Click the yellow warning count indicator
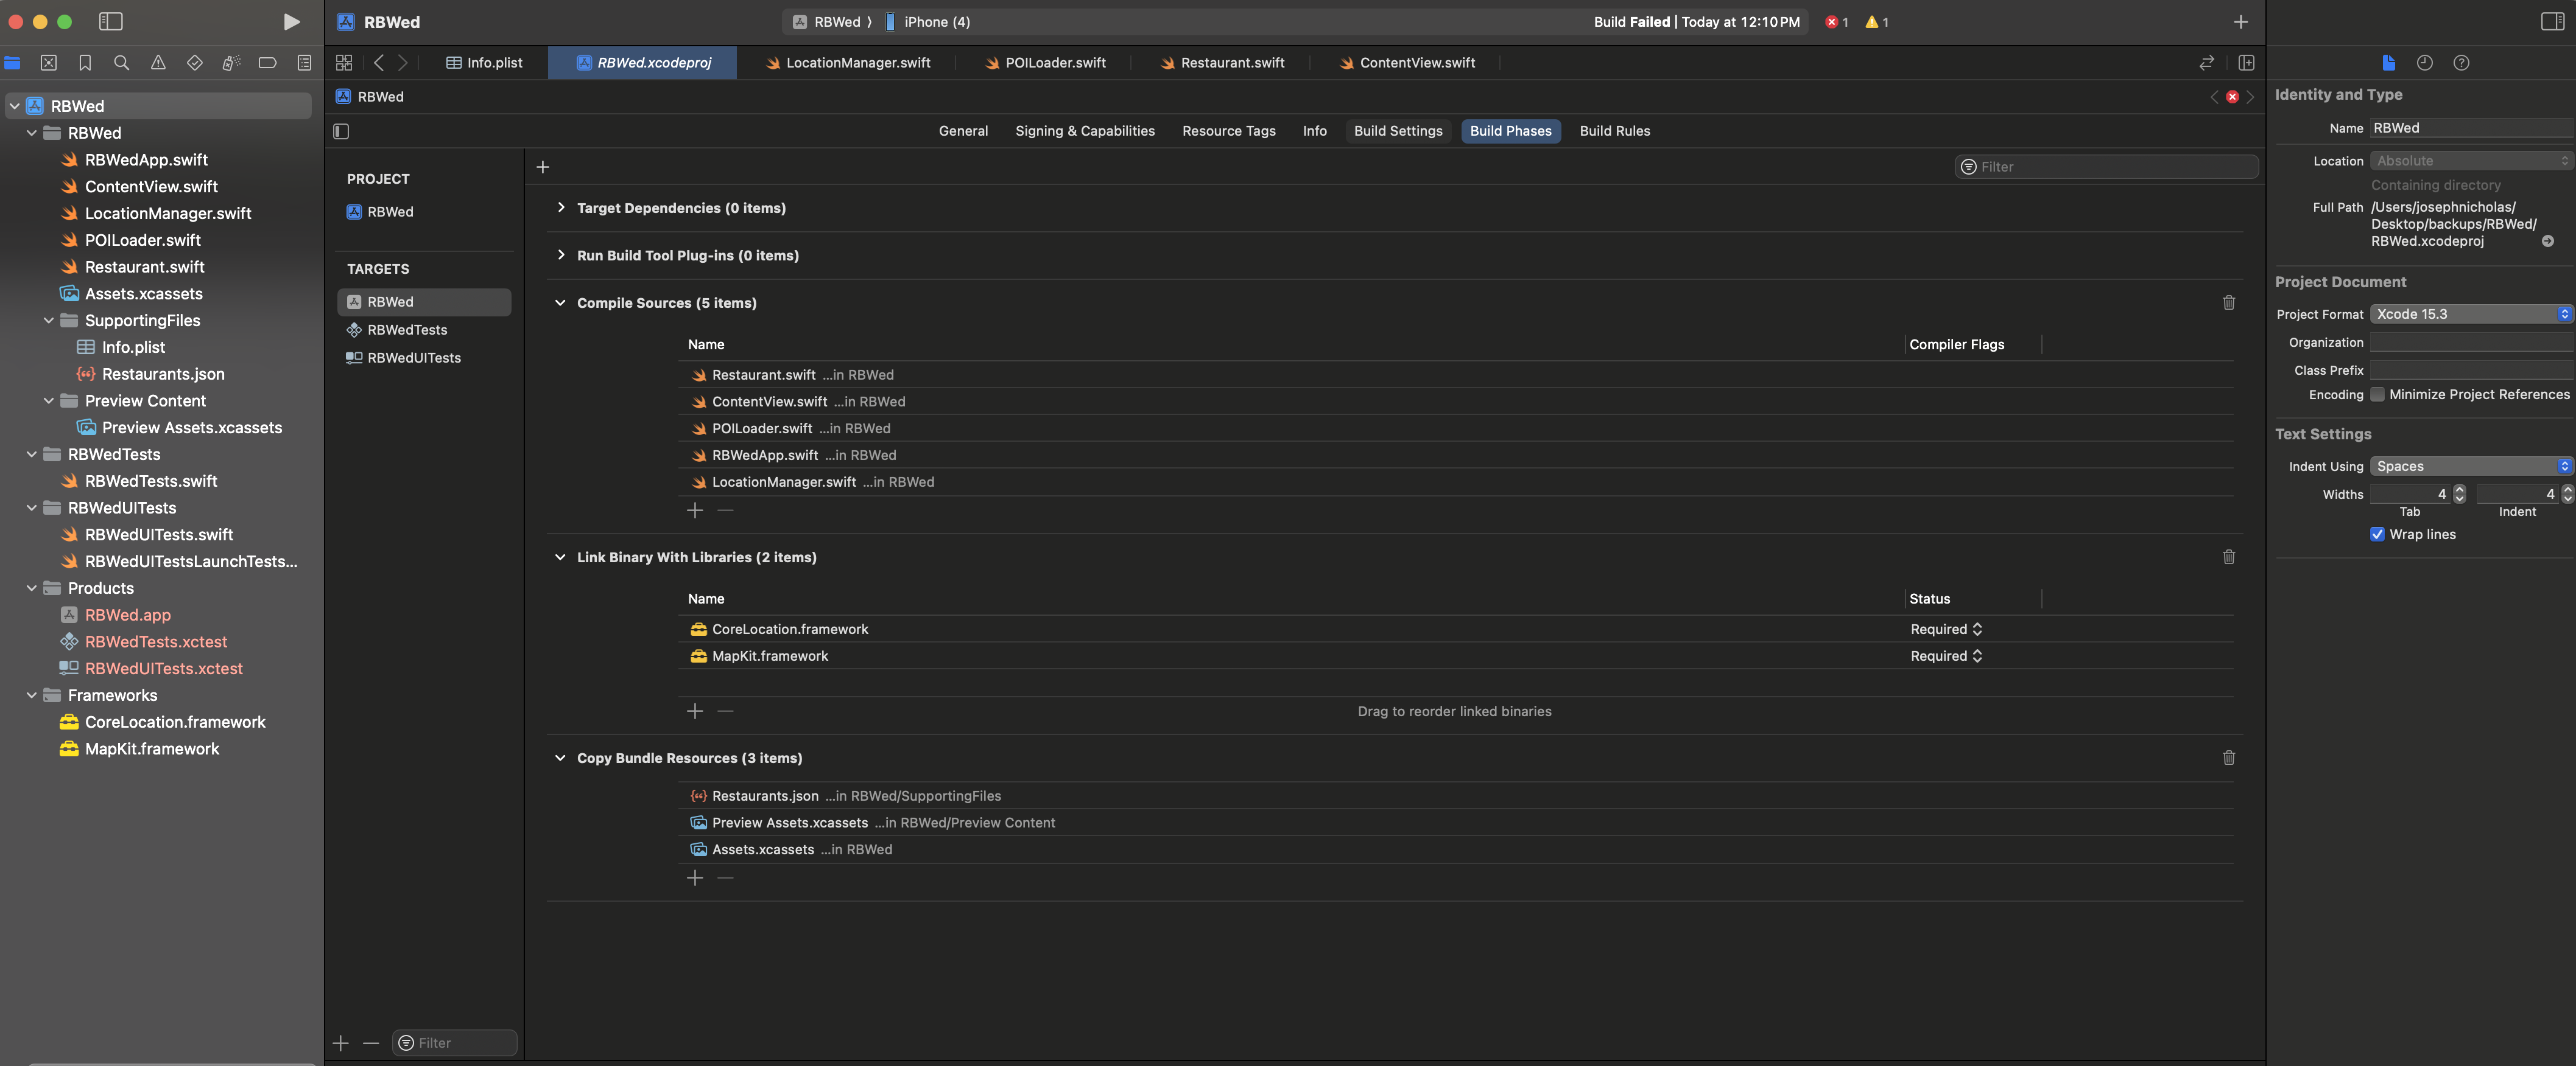 [1877, 22]
